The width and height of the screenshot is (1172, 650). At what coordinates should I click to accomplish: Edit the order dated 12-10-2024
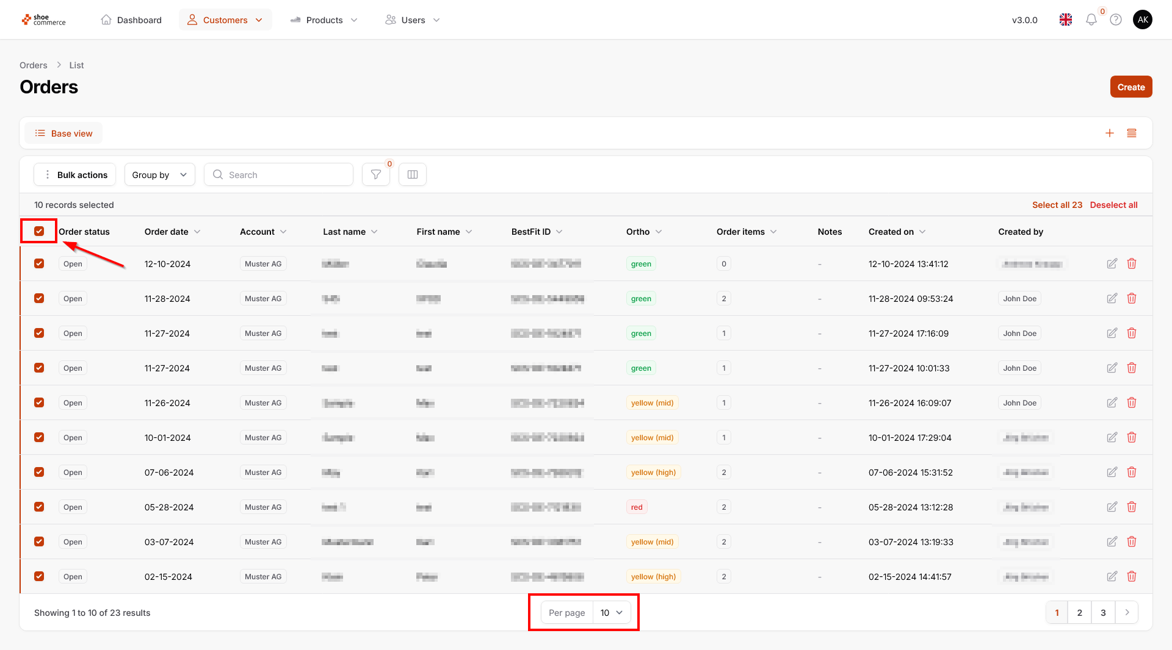[x=1112, y=264]
